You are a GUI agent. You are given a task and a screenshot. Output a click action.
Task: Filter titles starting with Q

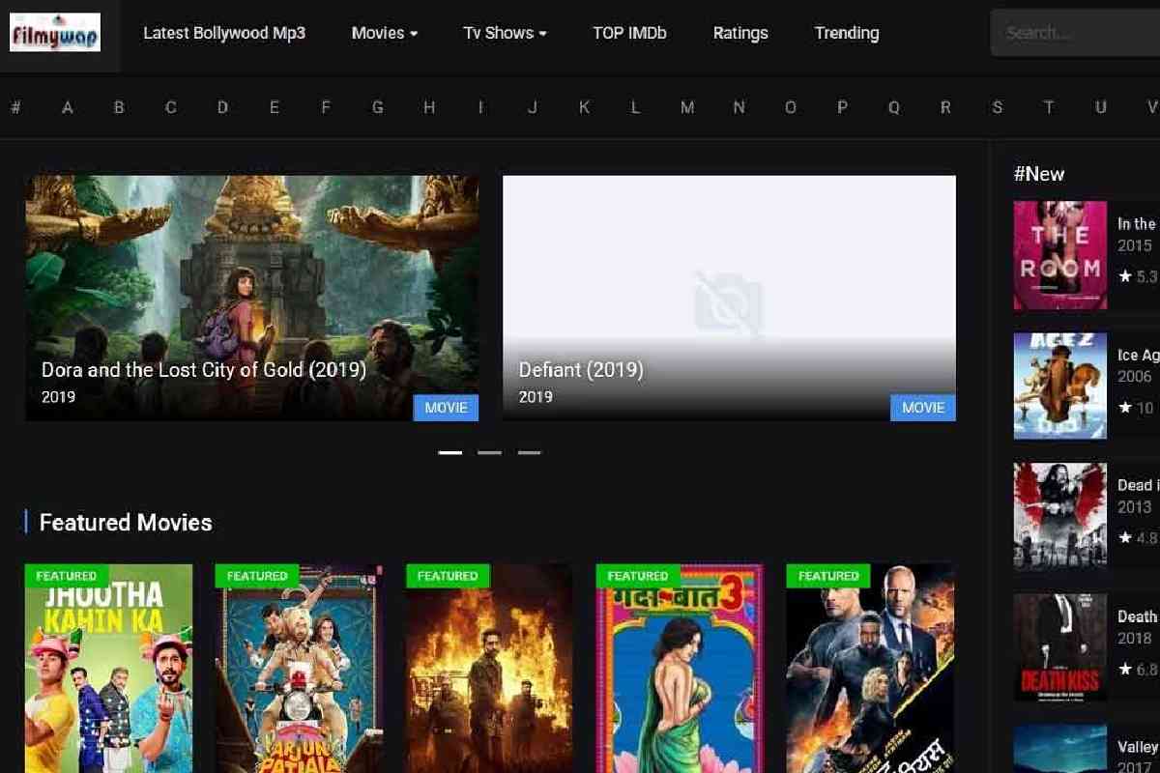(894, 107)
